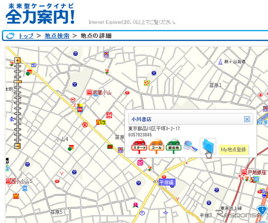Add 小川書店 as 経由地 waypoint

click(x=173, y=146)
